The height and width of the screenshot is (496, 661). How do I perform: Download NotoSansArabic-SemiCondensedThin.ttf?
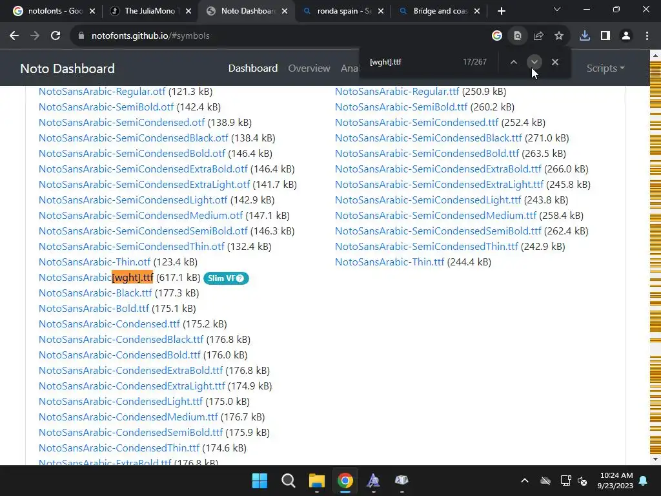point(426,247)
